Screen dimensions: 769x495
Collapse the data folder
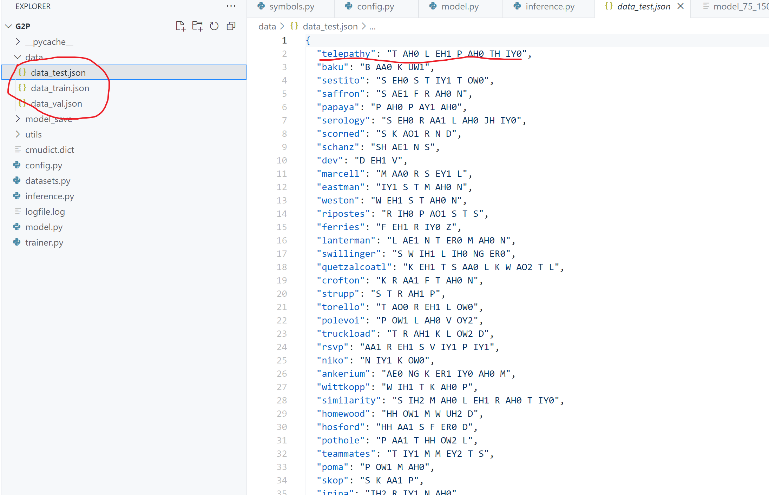coord(18,57)
